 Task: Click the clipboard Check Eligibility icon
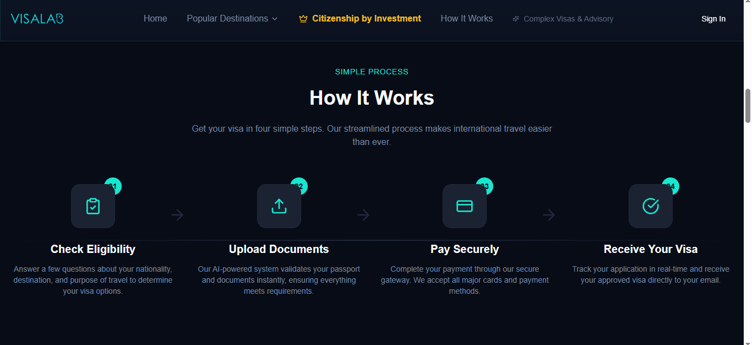point(93,206)
